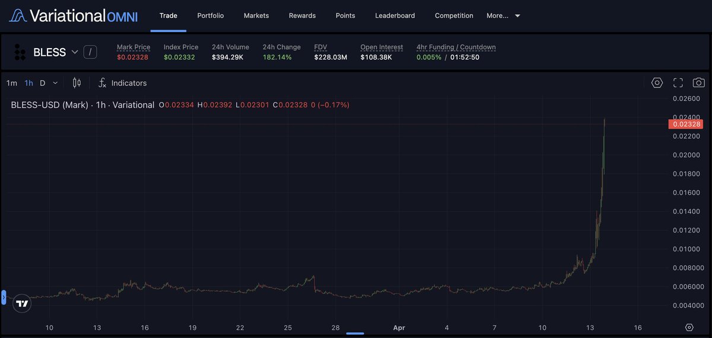Open the candlestick chart type selector

pos(77,83)
